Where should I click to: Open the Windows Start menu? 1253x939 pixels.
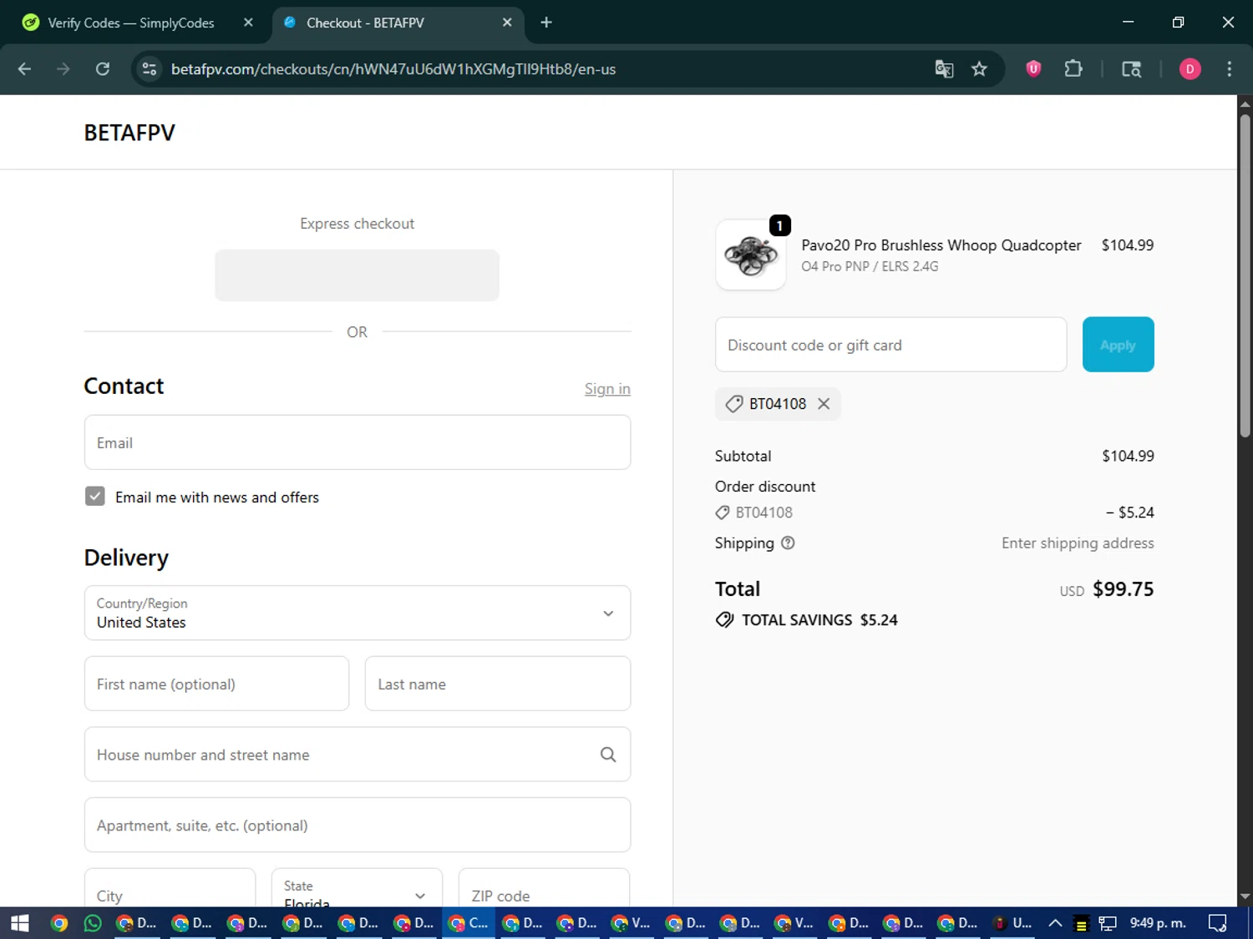pyautogui.click(x=20, y=923)
